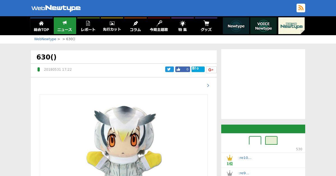Open the Comic Newtype banner
The height and width of the screenshot is (176, 336).
(291, 26)
